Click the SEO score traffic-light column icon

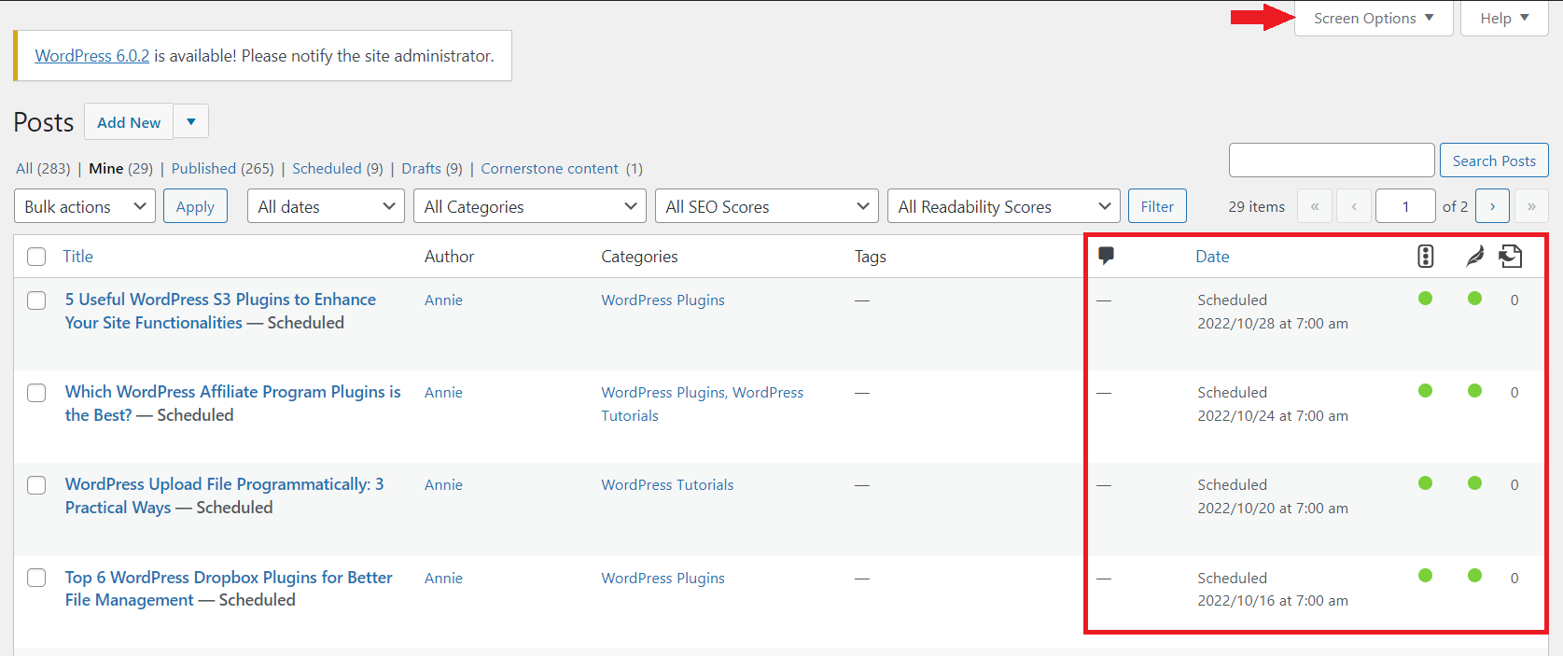(x=1426, y=256)
